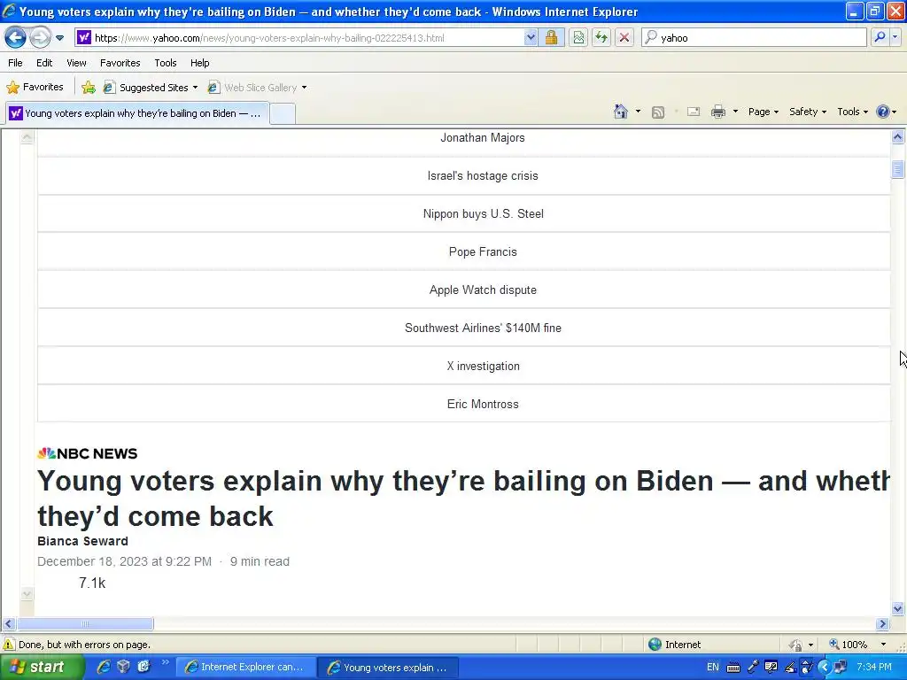Click the 7.1k comments count
Image resolution: width=907 pixels, height=680 pixels.
(92, 583)
